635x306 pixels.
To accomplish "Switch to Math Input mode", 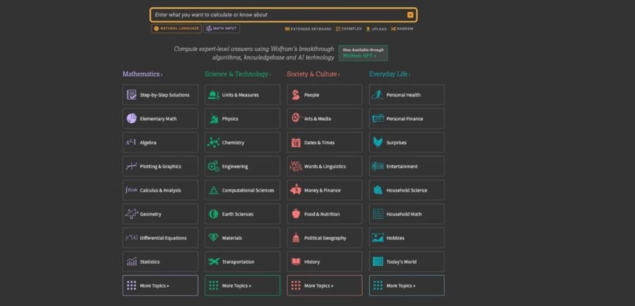I will pyautogui.click(x=221, y=28).
